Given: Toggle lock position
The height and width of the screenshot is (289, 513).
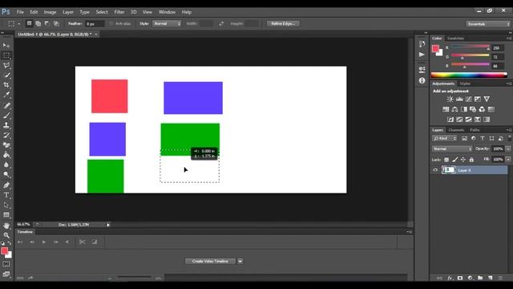Looking at the screenshot, I should pos(463,160).
